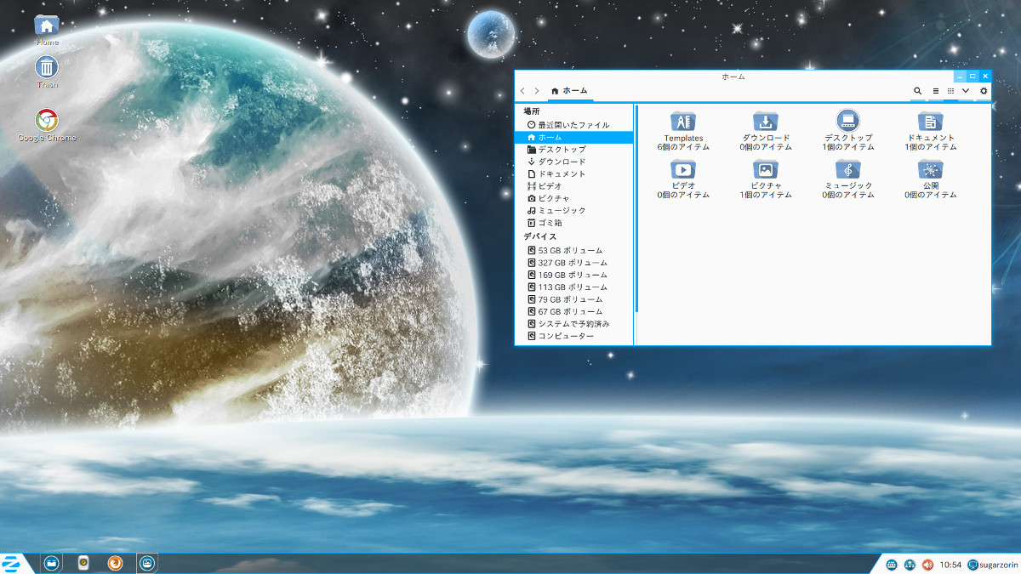Open the network indicator in the tray

pos(910,565)
